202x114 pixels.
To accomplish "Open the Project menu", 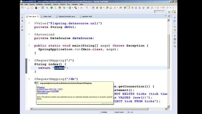I will tap(62, 4).
